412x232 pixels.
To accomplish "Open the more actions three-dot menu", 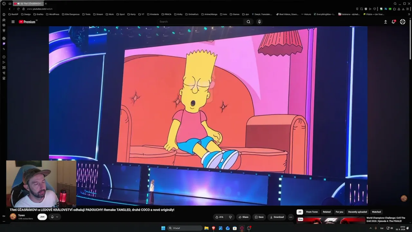I will click(291, 217).
